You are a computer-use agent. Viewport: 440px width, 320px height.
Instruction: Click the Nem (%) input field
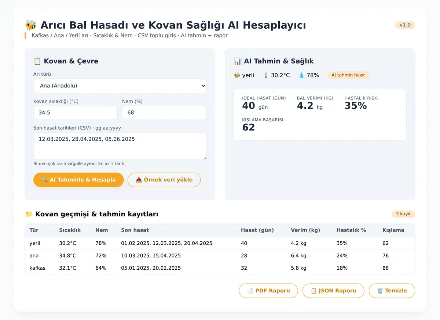click(164, 113)
